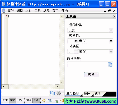Close the 工具箱 toolbox panel
118x105 pixels.
[114, 16]
